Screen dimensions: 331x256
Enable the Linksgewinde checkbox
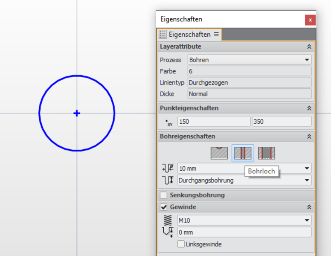(181, 244)
